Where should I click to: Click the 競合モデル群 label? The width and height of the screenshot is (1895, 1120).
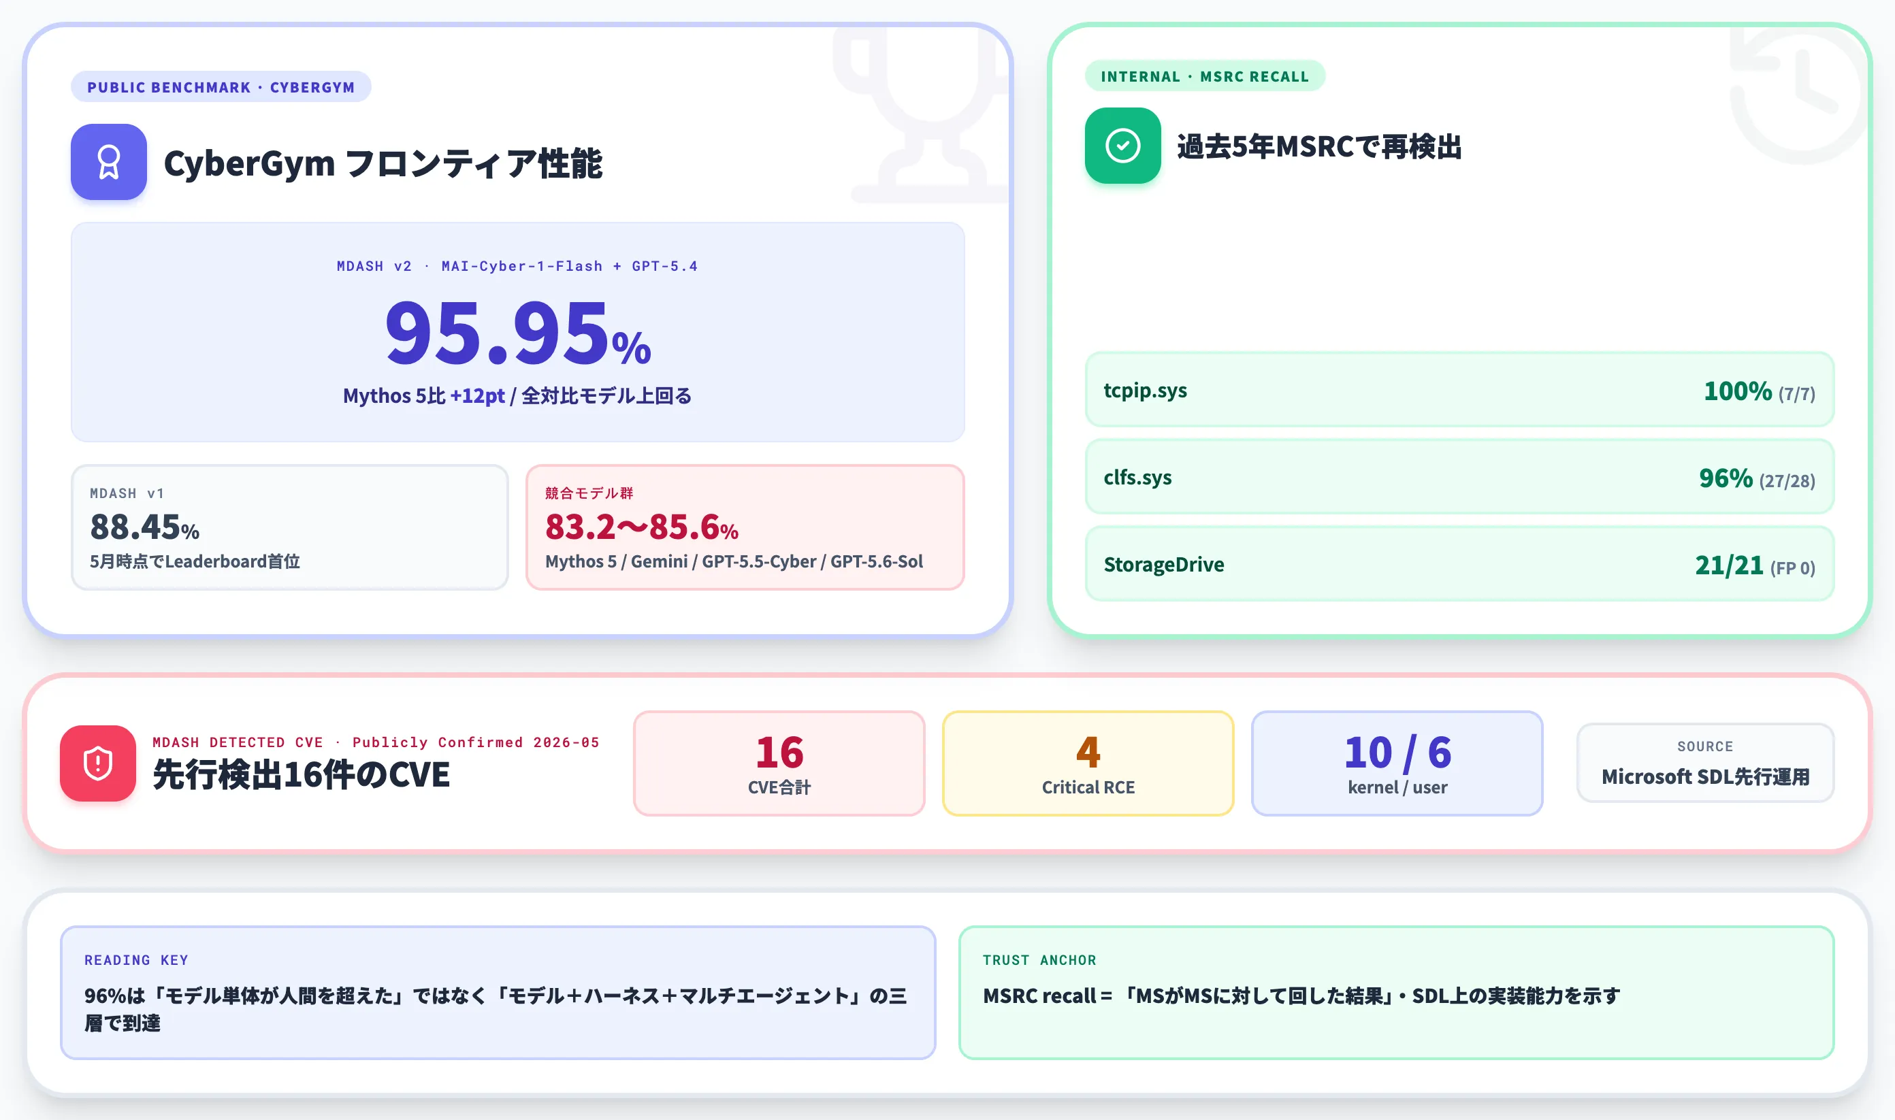589,493
